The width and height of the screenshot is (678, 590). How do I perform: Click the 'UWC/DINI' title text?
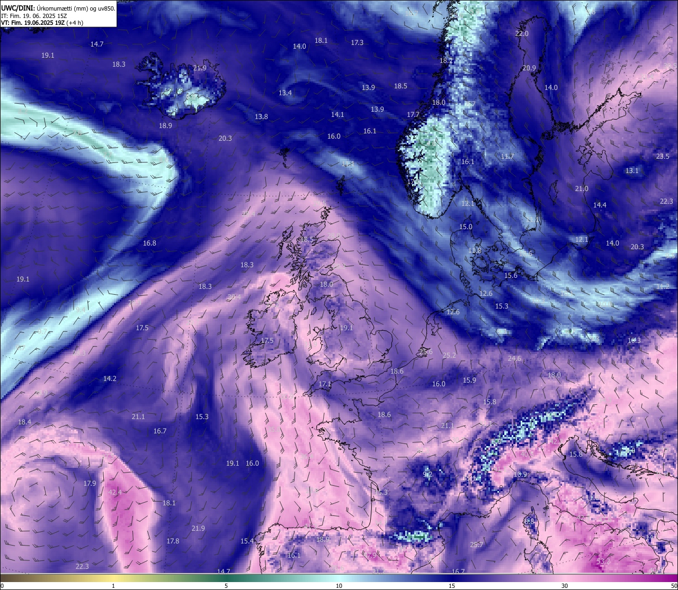pyautogui.click(x=17, y=8)
